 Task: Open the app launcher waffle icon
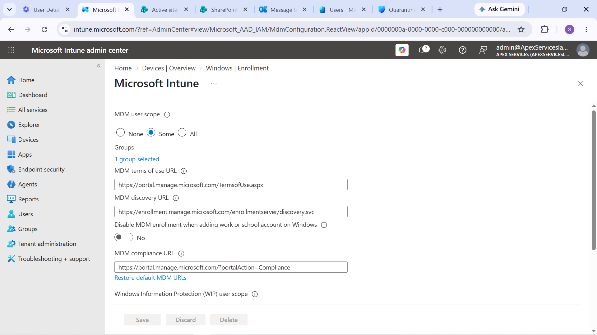pos(11,50)
